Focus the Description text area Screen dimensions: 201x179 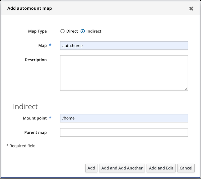(124, 73)
